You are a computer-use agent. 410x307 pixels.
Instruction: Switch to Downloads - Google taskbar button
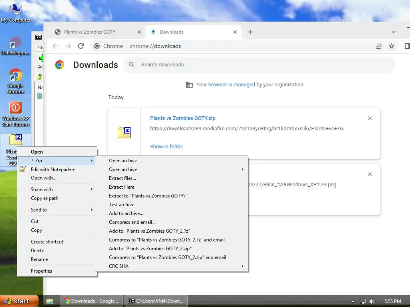pos(91,301)
